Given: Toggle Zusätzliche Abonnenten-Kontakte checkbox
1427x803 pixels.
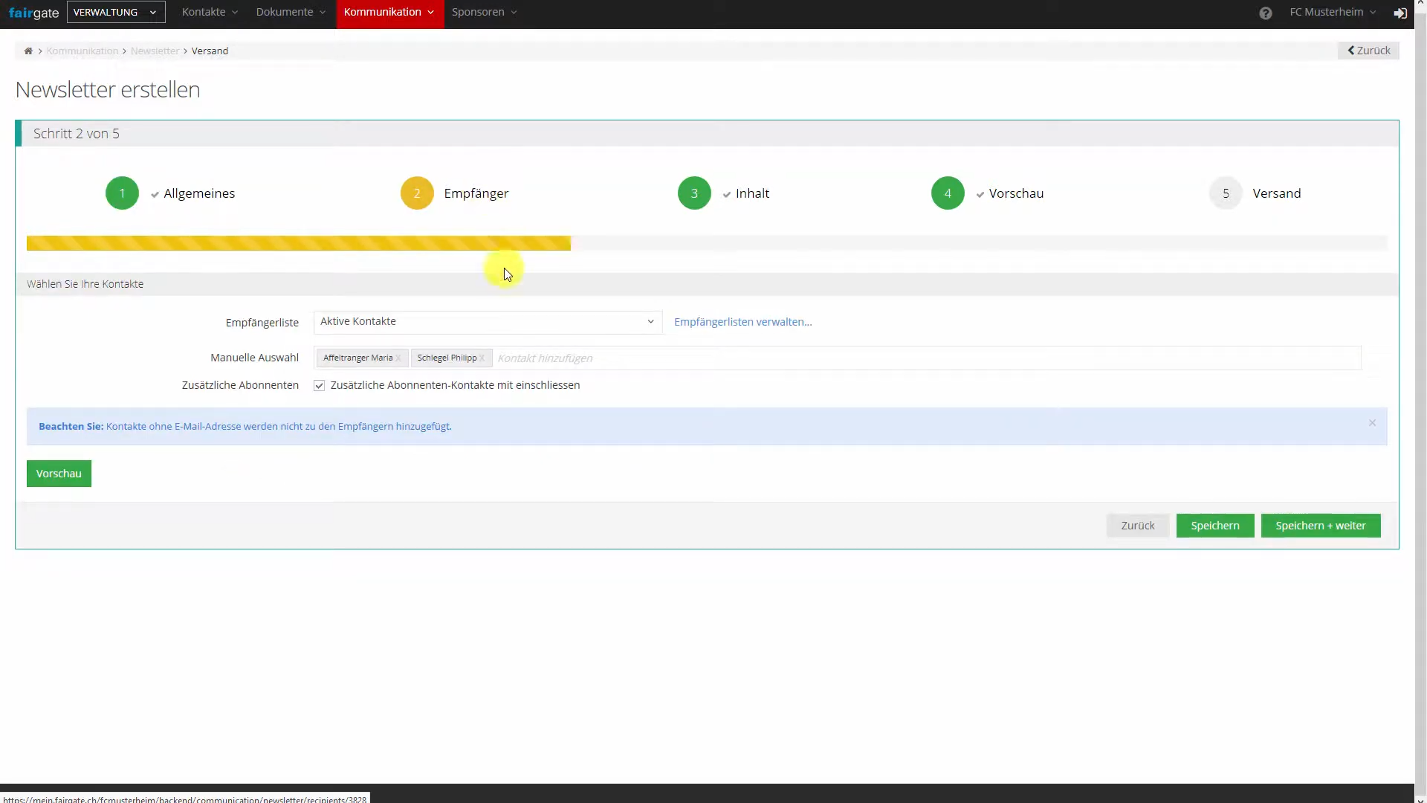Looking at the screenshot, I should (319, 386).
